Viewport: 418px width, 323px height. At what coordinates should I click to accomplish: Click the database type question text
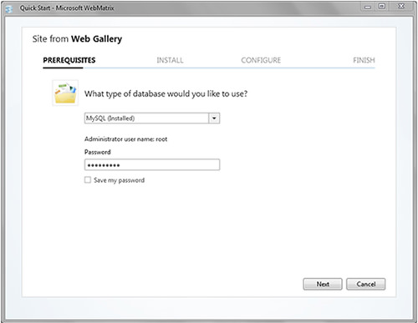[x=166, y=93]
